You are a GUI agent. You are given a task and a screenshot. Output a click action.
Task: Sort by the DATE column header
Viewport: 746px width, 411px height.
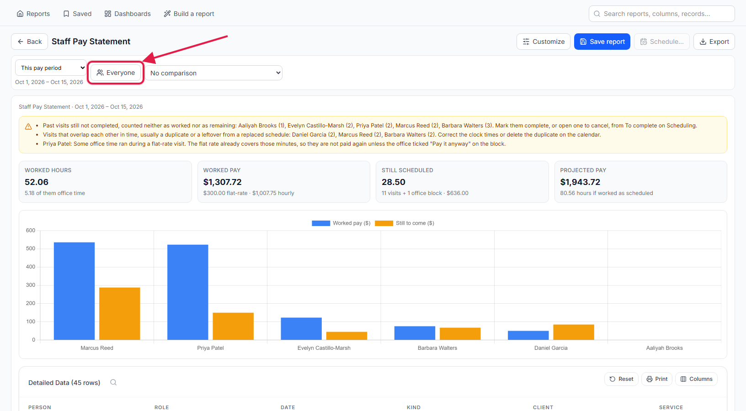[288, 407]
